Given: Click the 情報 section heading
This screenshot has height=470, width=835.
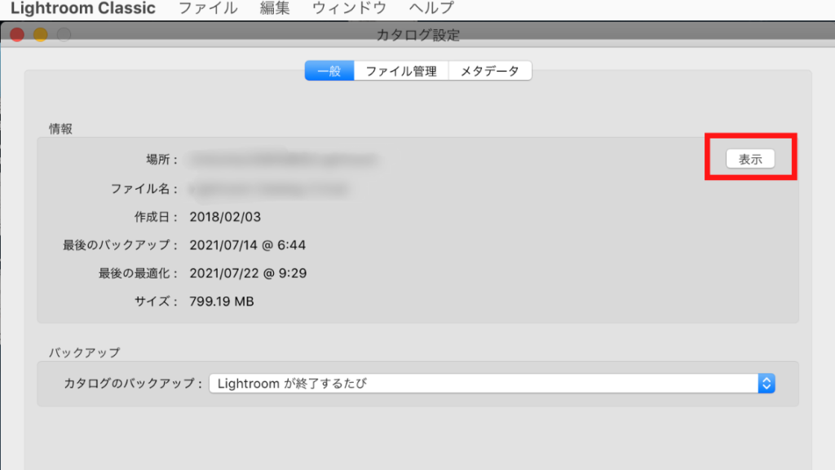Looking at the screenshot, I should click(x=60, y=129).
